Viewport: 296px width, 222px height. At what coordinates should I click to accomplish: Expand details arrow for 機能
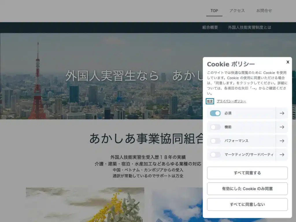click(282, 127)
